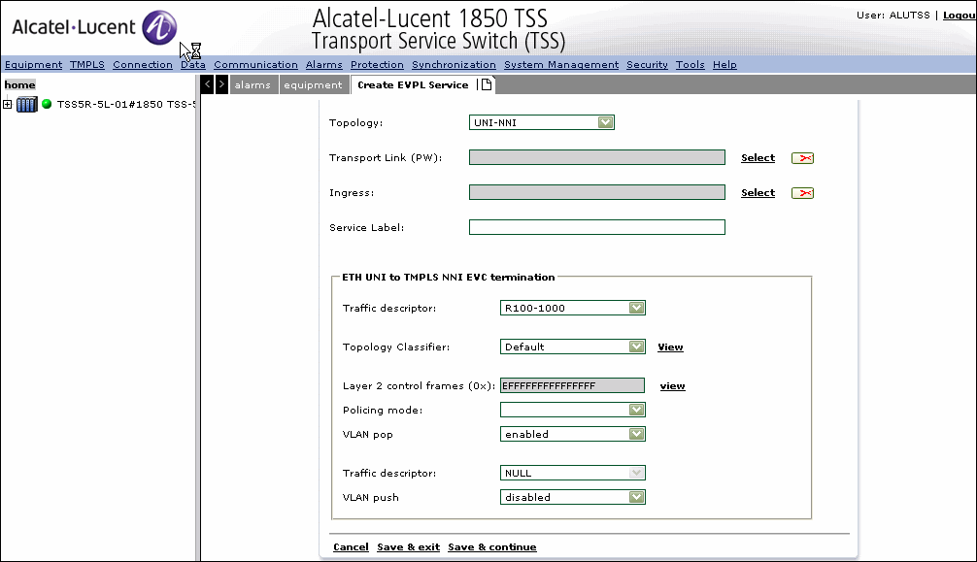The image size is (977, 562).
Task: Click the clear icon next to Transport Link (PW)
Action: point(802,158)
